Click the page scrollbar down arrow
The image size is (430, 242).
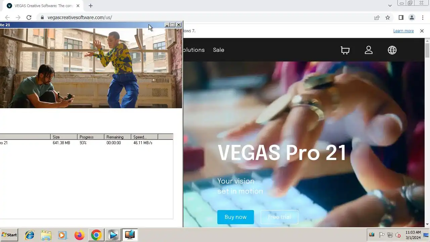pyautogui.click(x=427, y=224)
